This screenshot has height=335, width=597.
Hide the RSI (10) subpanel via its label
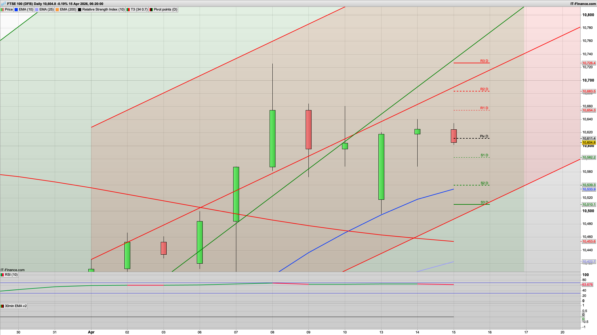[x=12, y=275]
